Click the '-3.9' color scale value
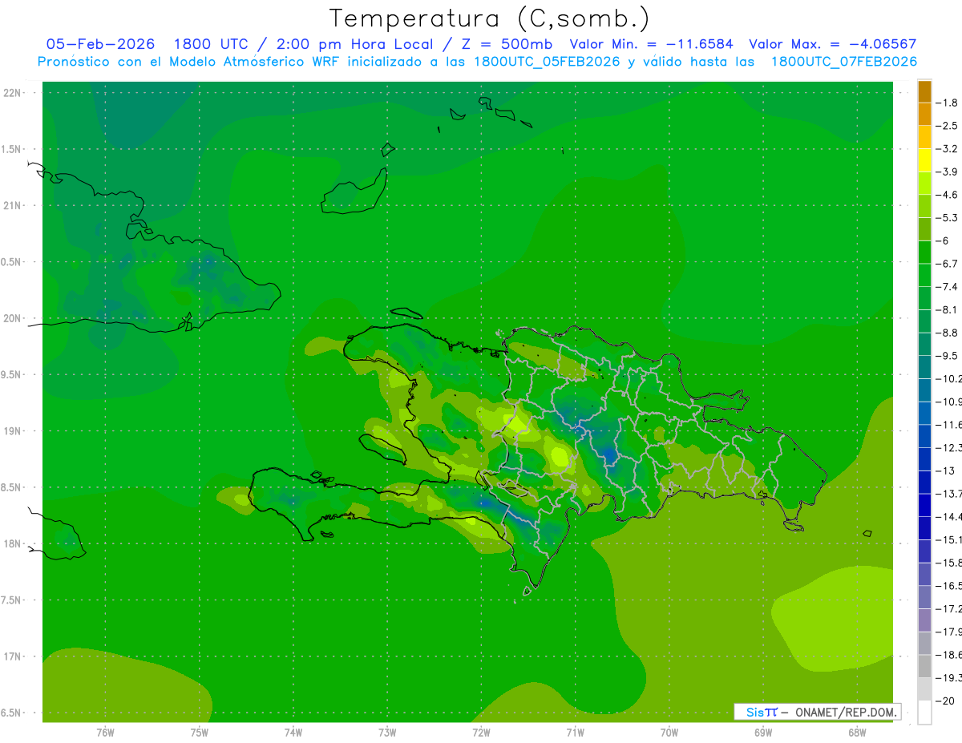962x743 pixels. point(947,172)
